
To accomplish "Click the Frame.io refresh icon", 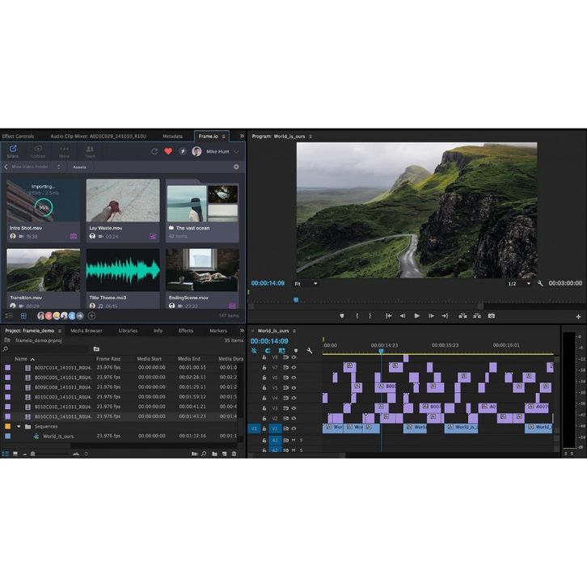I will tap(154, 151).
